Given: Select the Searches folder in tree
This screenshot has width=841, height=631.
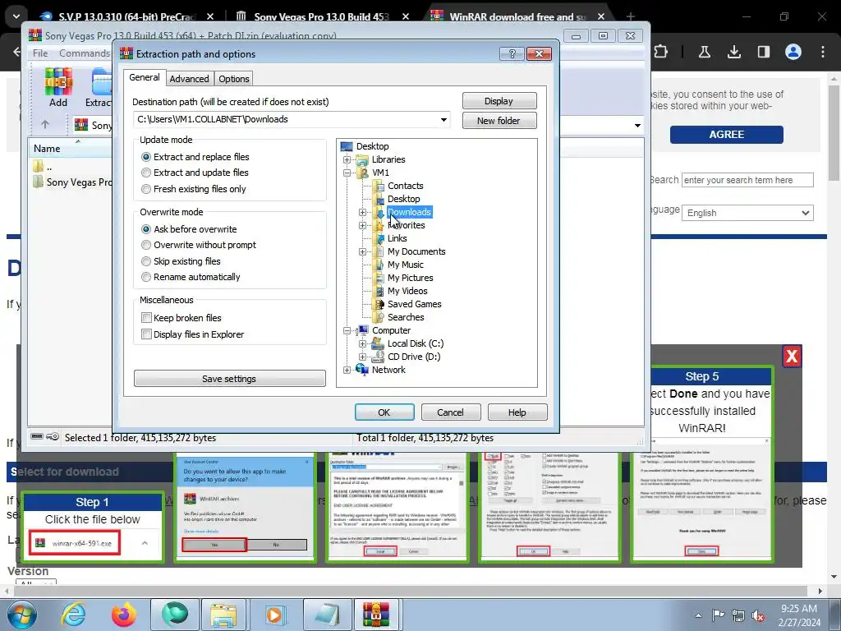Looking at the screenshot, I should pos(406,317).
